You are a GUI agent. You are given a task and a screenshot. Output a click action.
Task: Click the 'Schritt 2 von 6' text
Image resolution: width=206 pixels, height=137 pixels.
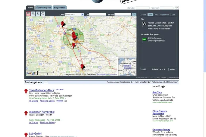(158, 69)
